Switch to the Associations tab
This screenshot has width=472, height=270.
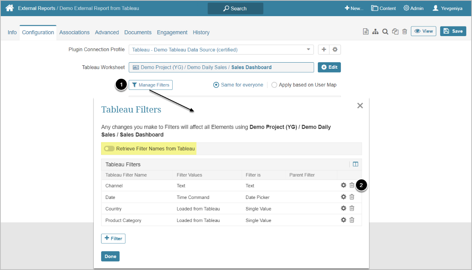pos(74,32)
